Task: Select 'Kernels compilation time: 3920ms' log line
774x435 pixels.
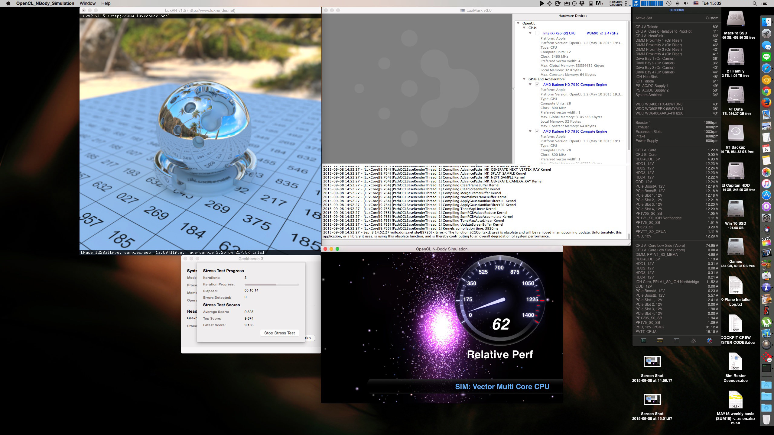Action: coord(411,229)
